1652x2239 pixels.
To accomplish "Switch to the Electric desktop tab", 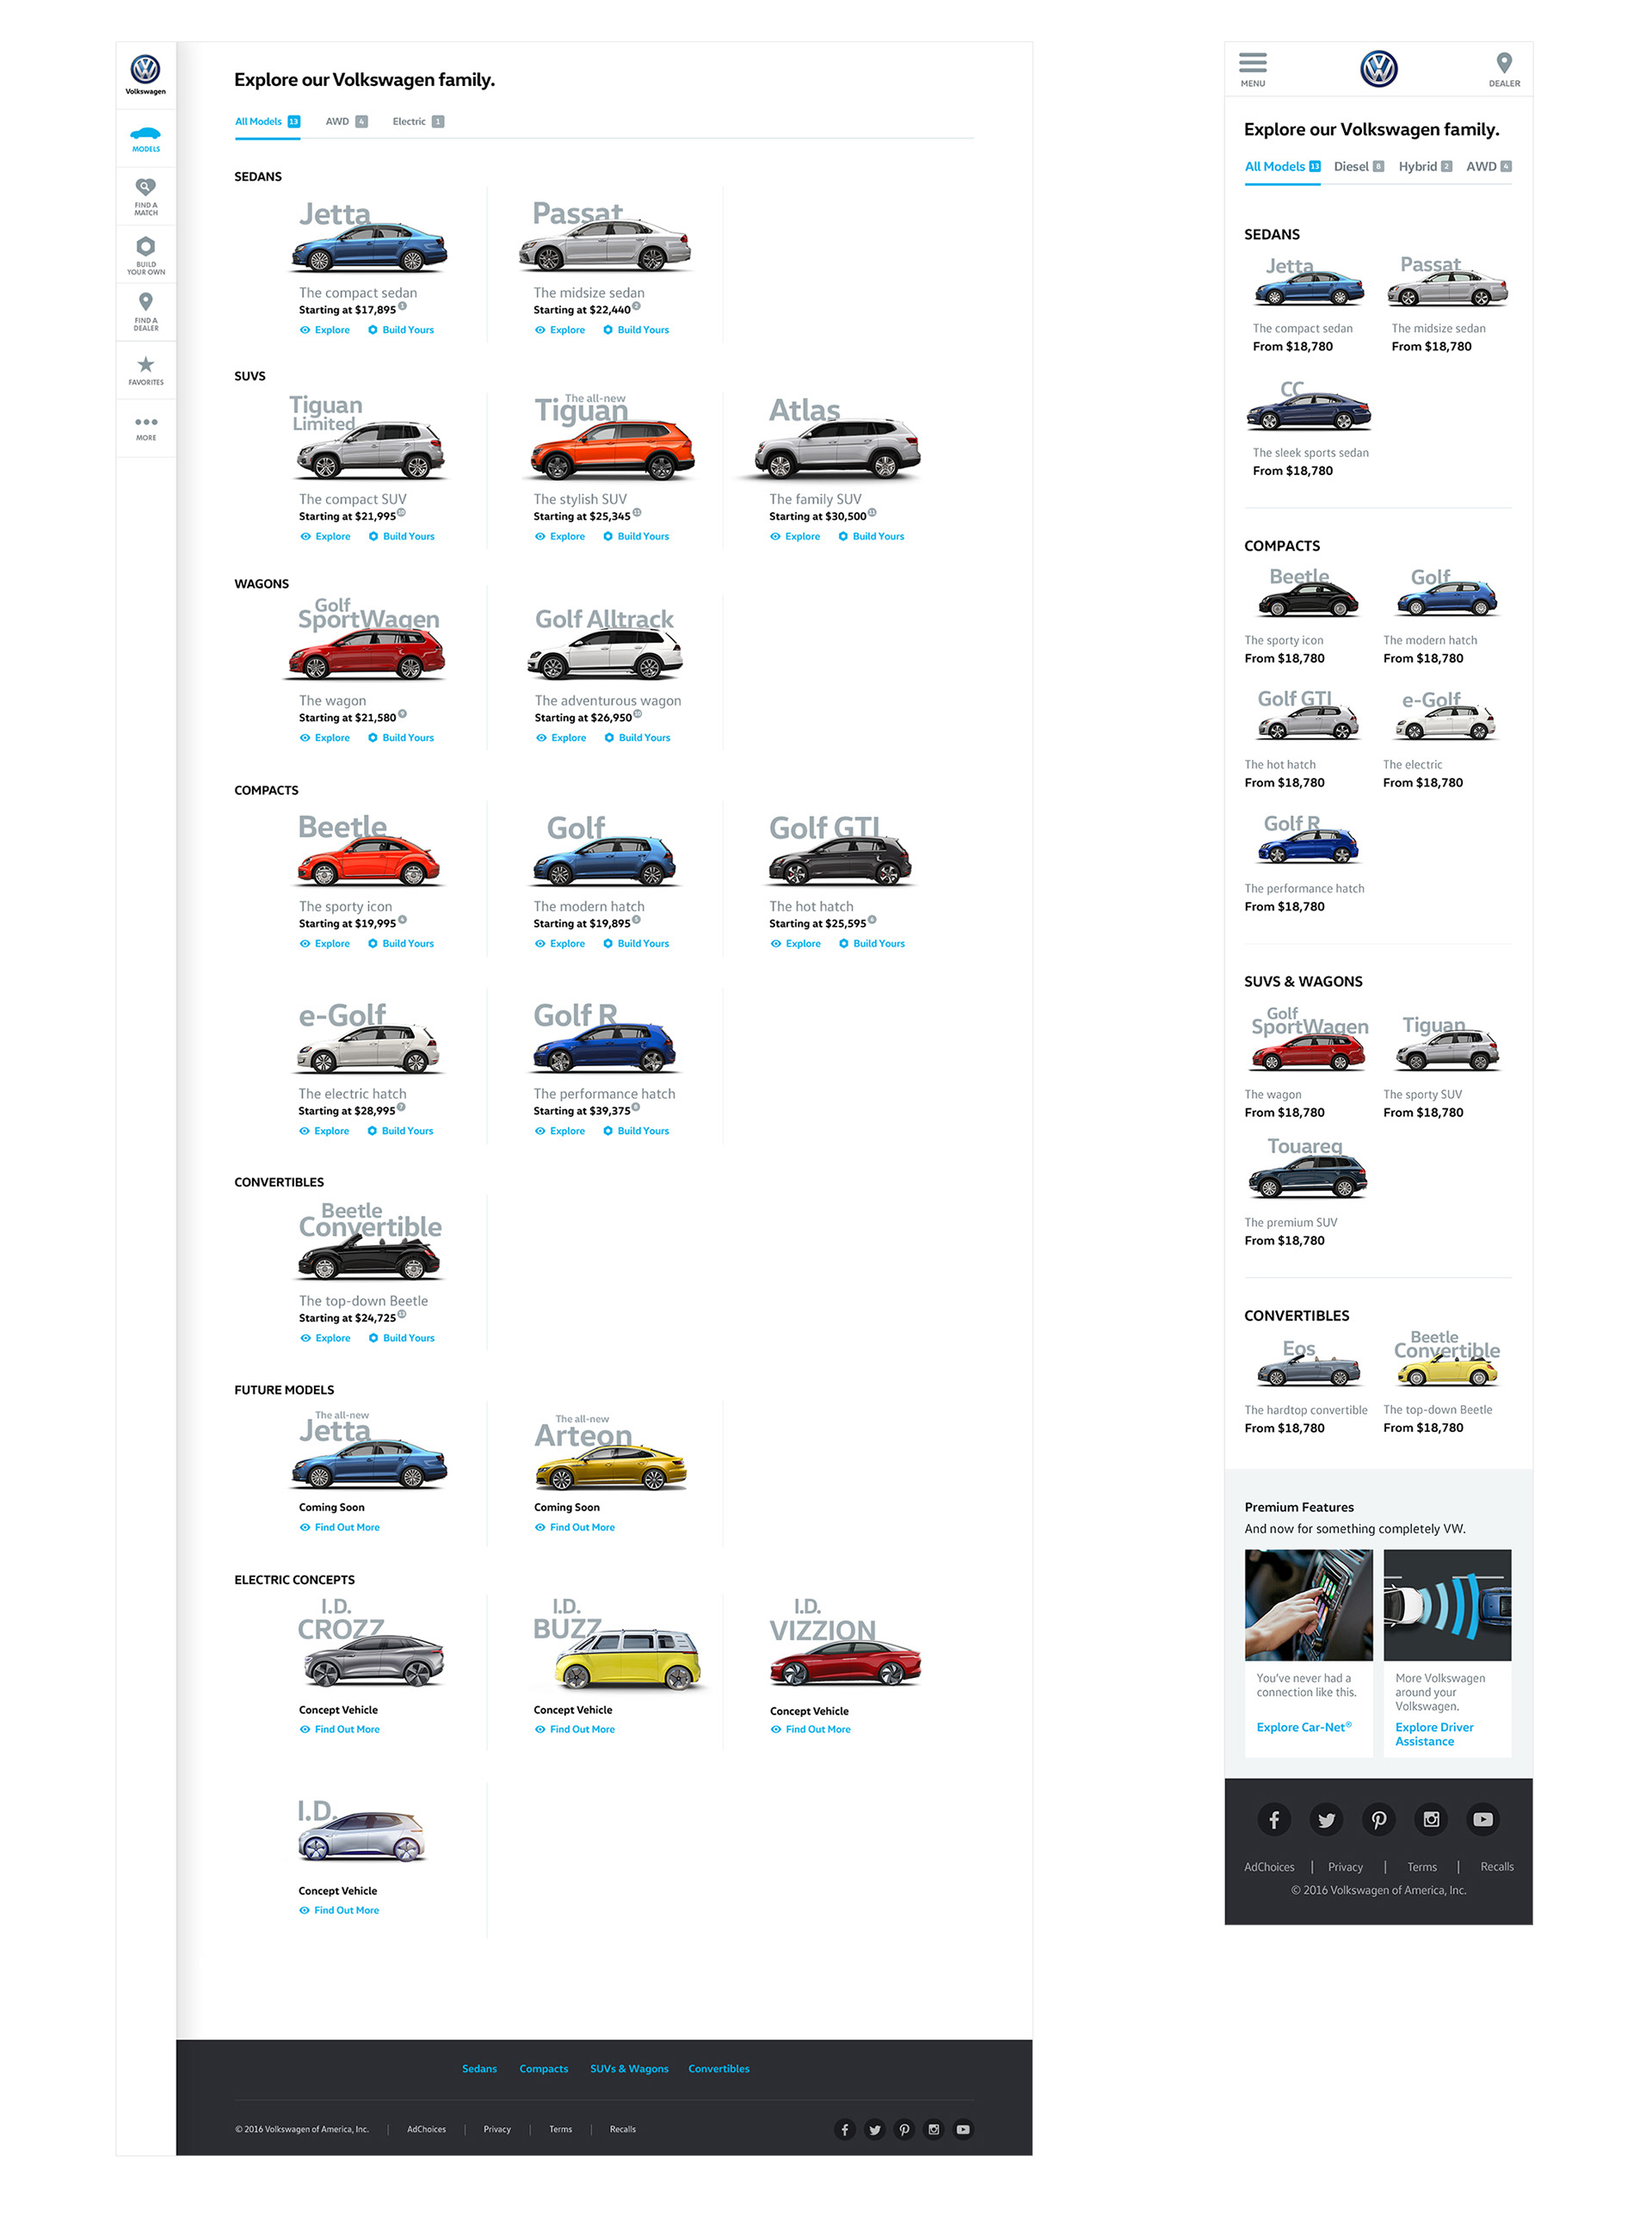I will pyautogui.click(x=418, y=121).
